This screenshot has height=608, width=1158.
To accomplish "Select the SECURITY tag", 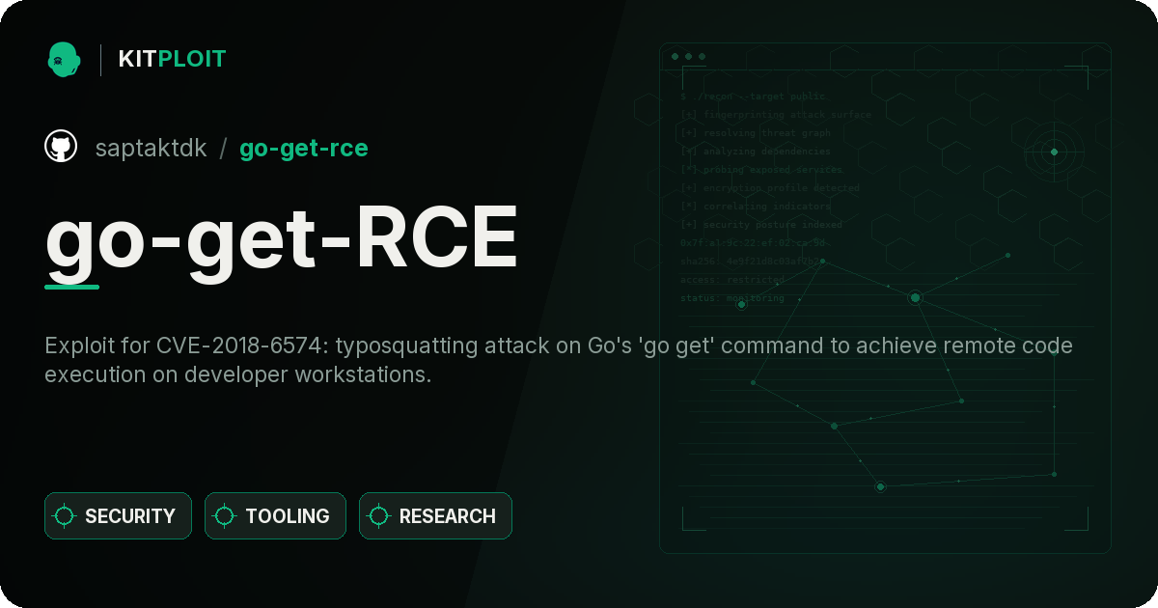I will pos(118,515).
